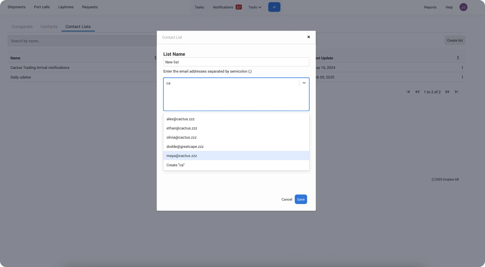Go to Requests page
485x267 pixels.
coord(90,7)
